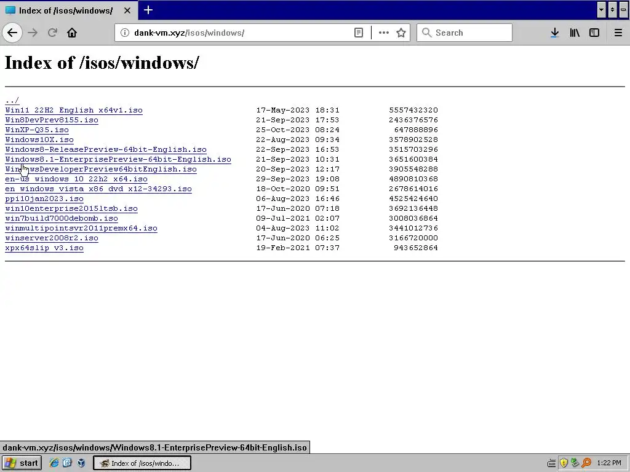Download ppi10jan2023.iso
The height and width of the screenshot is (472, 630).
(44, 199)
